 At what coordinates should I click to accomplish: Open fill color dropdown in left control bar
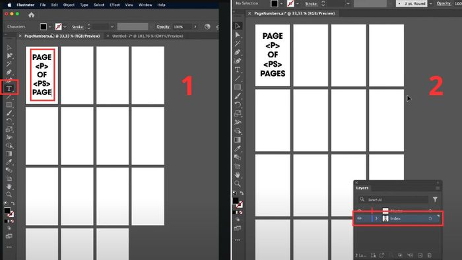coord(49,27)
